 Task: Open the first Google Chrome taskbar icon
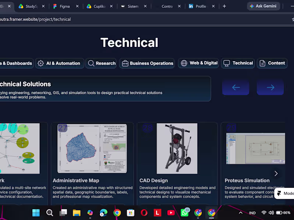click(x=117, y=213)
